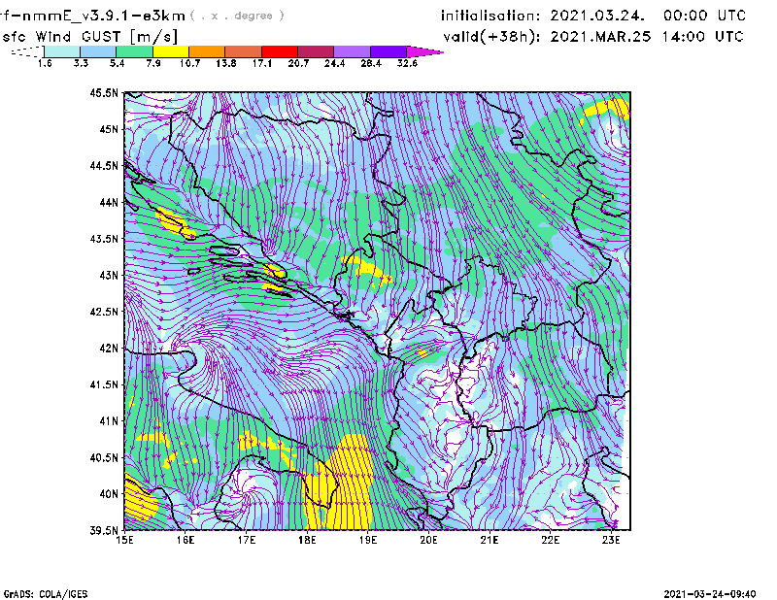Click the crimson 20.7–24.4 legend swatch
The height and width of the screenshot is (600, 777).
[x=316, y=51]
